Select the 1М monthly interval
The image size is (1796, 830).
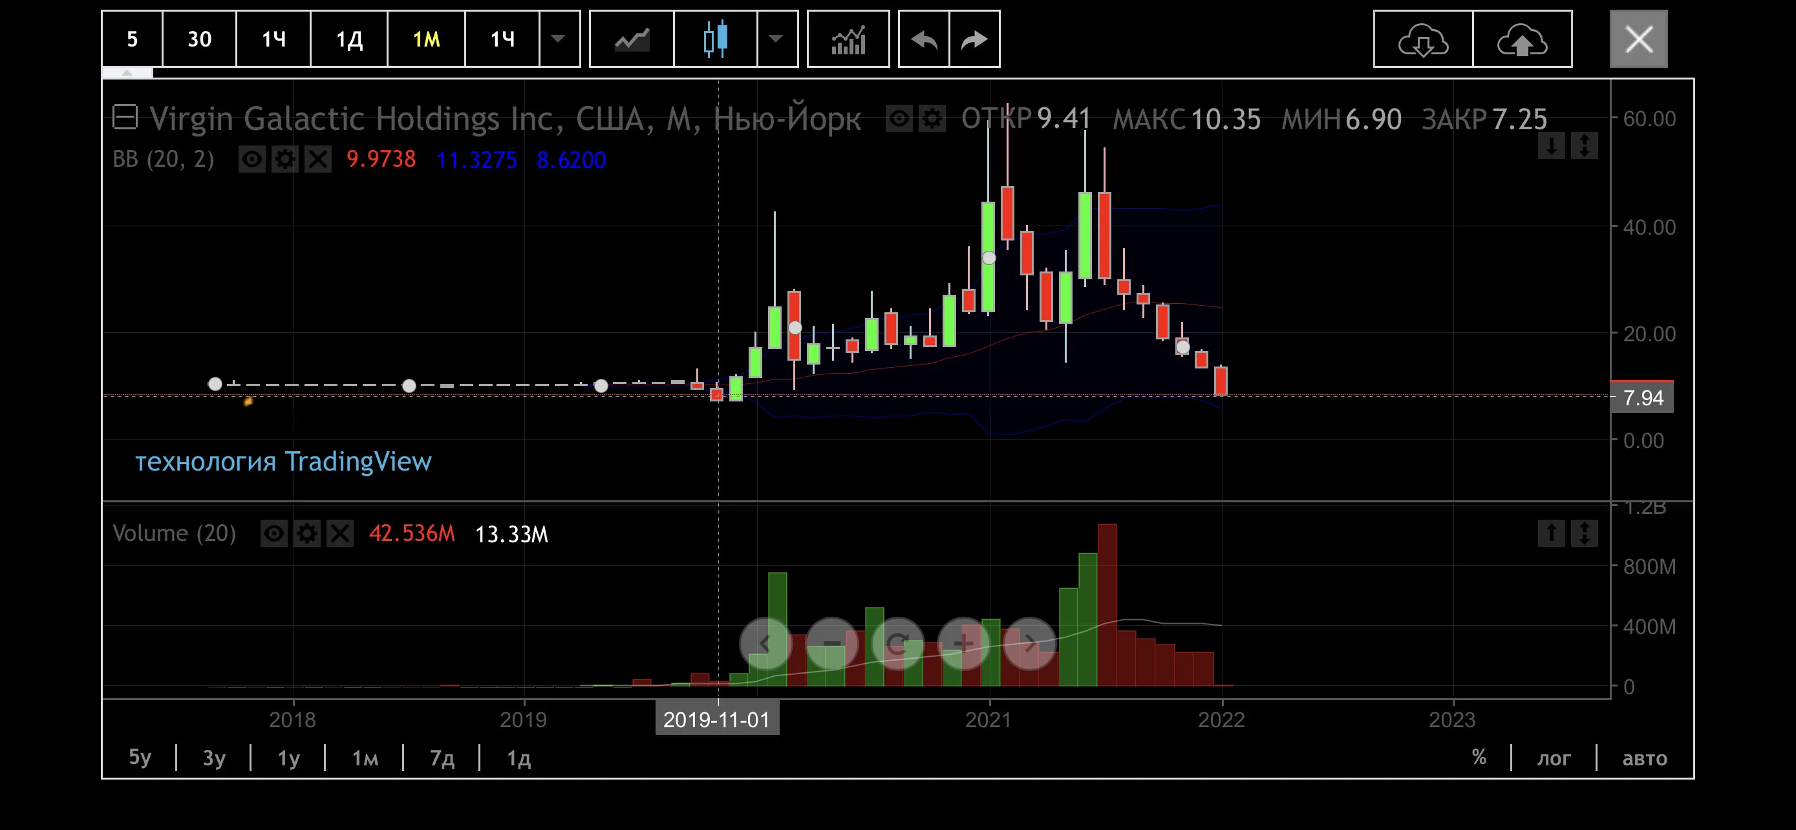pos(426,39)
